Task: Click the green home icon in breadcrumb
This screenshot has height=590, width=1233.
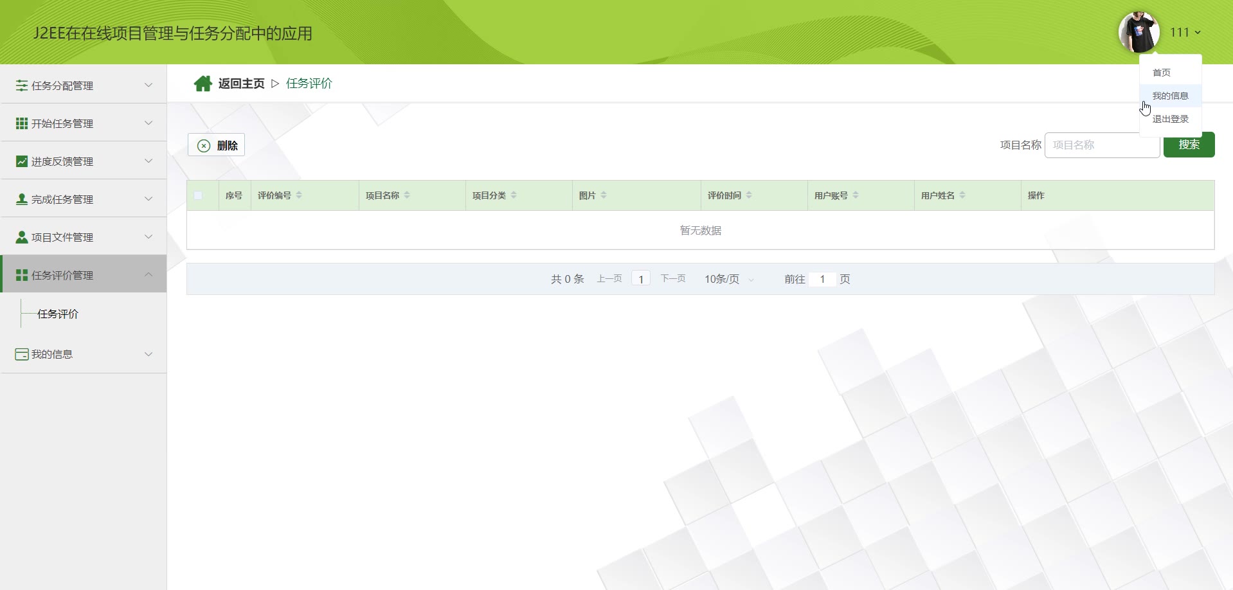Action: pyautogui.click(x=203, y=84)
